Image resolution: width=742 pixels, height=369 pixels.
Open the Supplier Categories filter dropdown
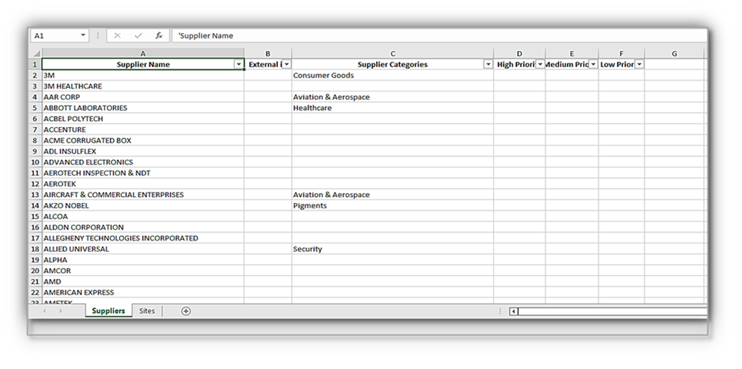[489, 65]
